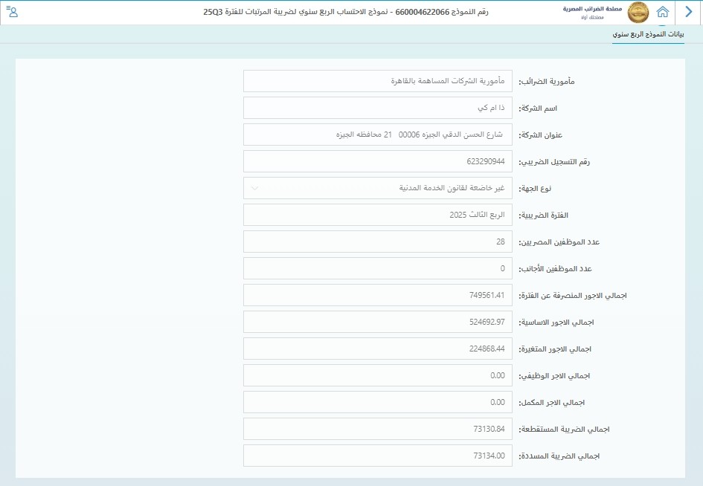Click the label اجمالي الضريبة المستقطعة
This screenshot has height=486, width=703.
[x=564, y=430]
